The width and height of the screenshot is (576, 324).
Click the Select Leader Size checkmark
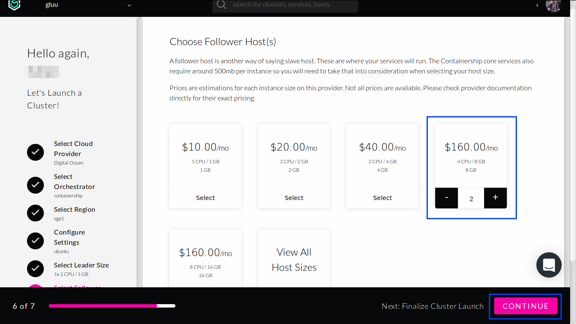[x=35, y=269]
